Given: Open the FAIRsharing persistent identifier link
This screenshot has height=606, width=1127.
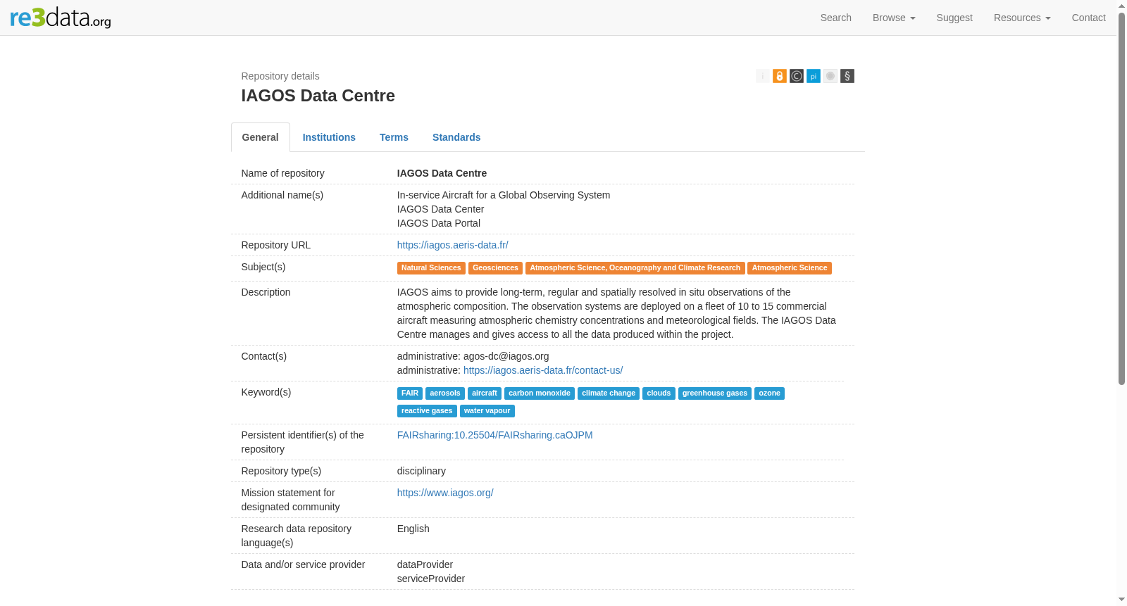Looking at the screenshot, I should coord(495,435).
